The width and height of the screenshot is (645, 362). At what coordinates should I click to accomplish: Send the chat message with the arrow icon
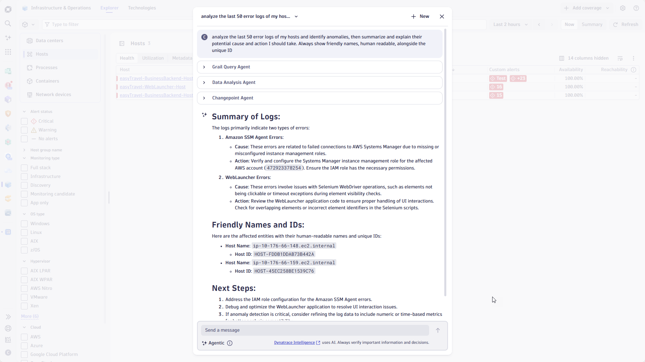click(x=437, y=330)
